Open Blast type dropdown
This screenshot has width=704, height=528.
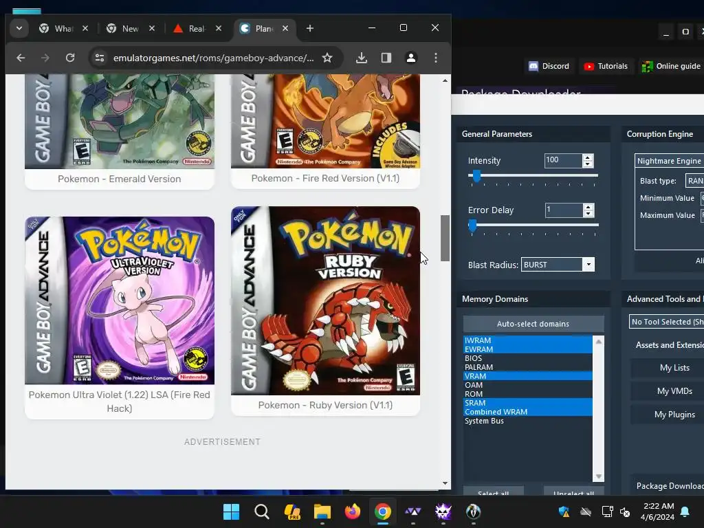pos(694,181)
